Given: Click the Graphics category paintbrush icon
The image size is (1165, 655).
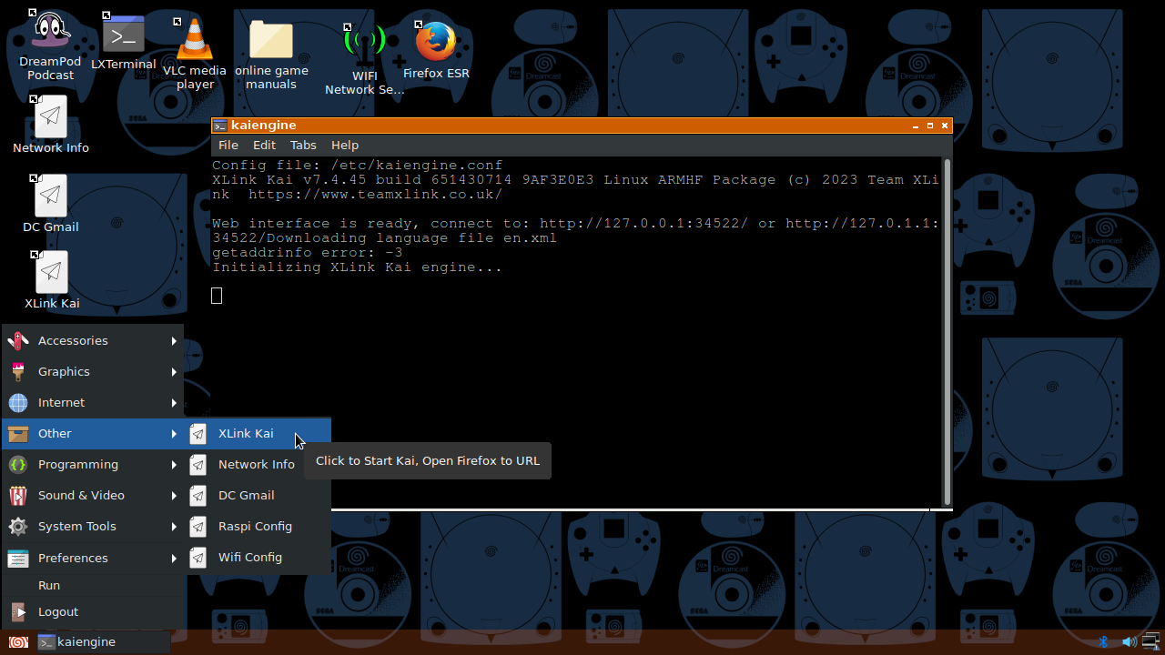Looking at the screenshot, I should 18,372.
